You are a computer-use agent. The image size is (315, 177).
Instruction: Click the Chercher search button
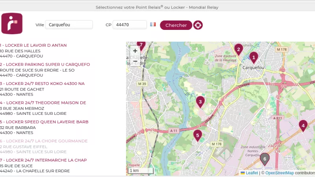pyautogui.click(x=176, y=25)
